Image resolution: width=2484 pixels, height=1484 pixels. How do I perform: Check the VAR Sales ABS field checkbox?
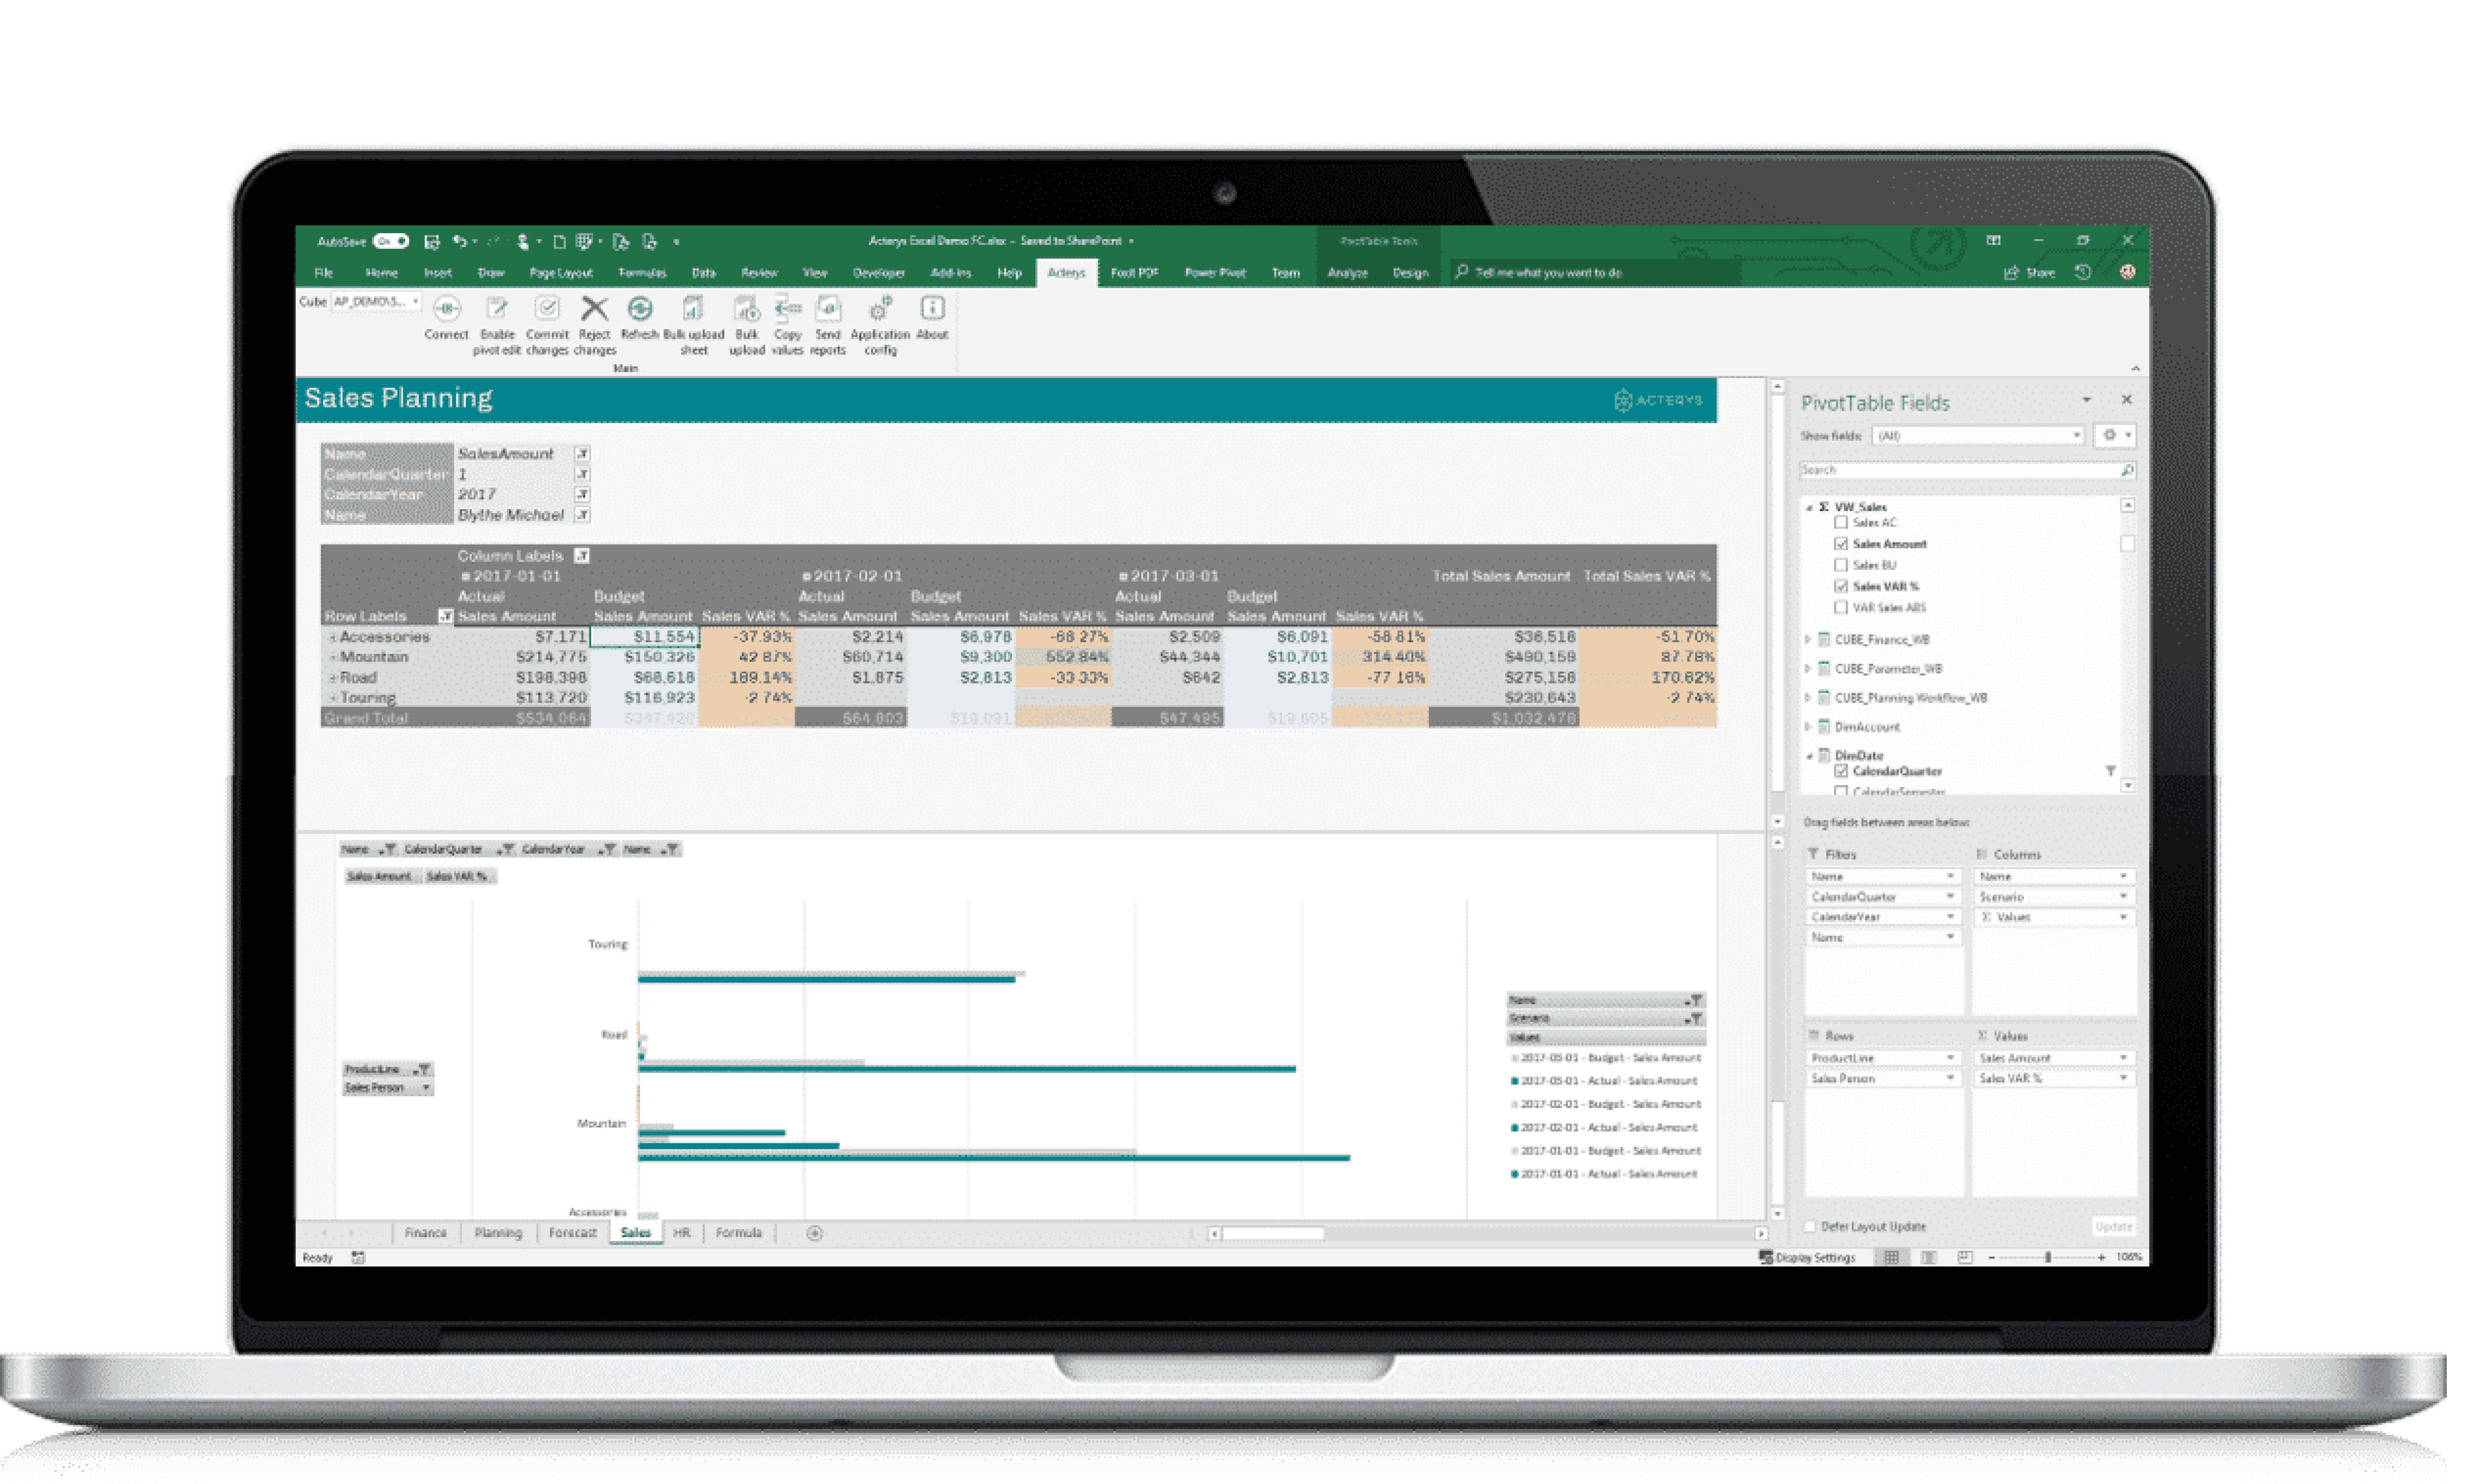pos(1840,607)
